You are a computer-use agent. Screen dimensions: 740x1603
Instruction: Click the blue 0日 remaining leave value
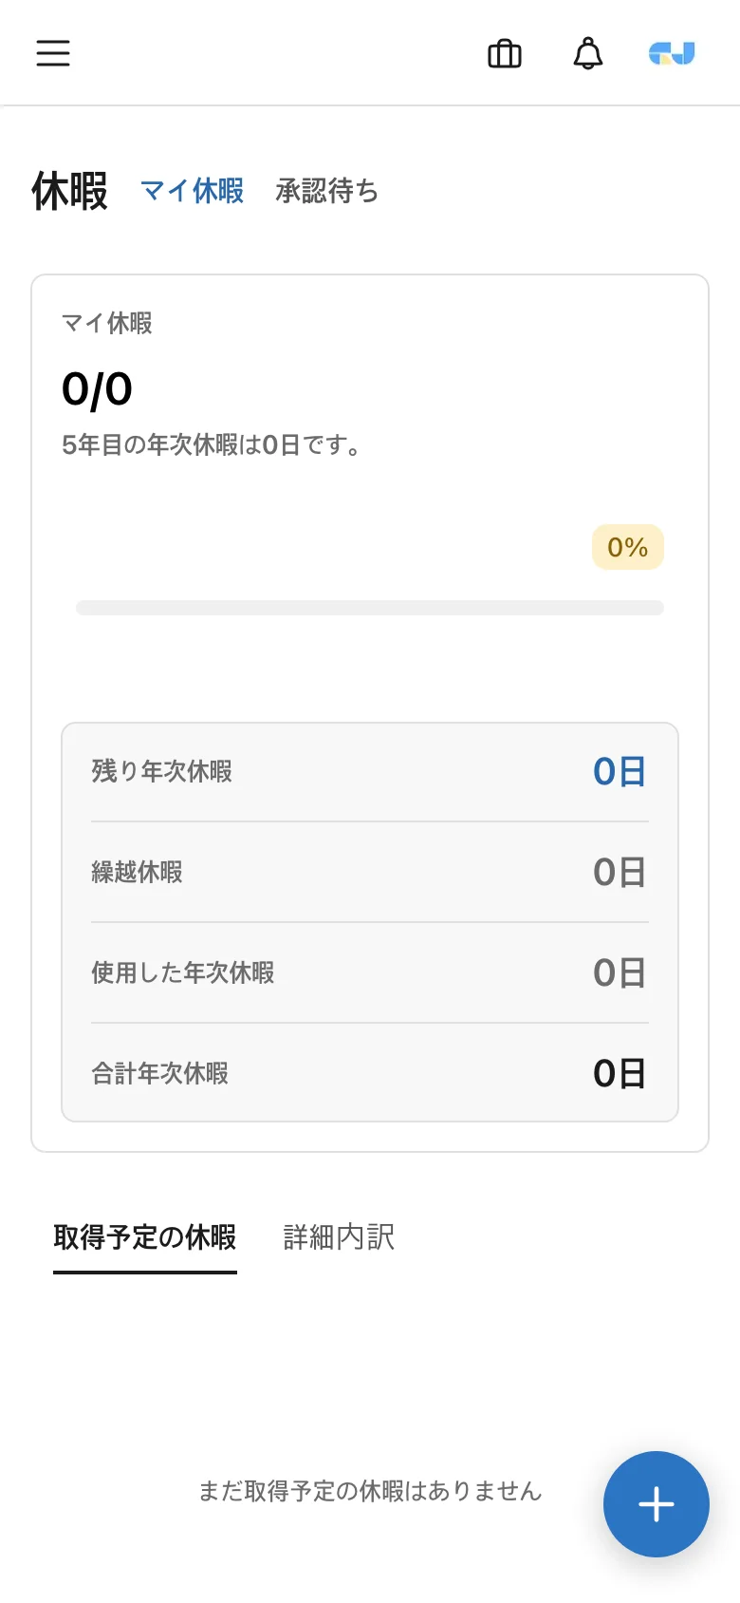(620, 771)
